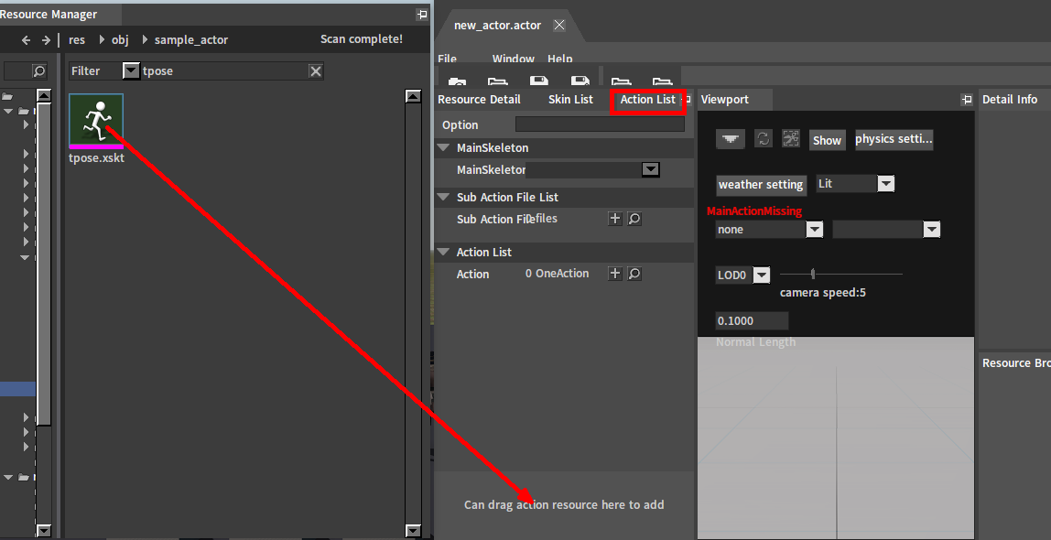Open the Lit shading mode dropdown
Image resolution: width=1051 pixels, height=540 pixels.
coord(885,184)
